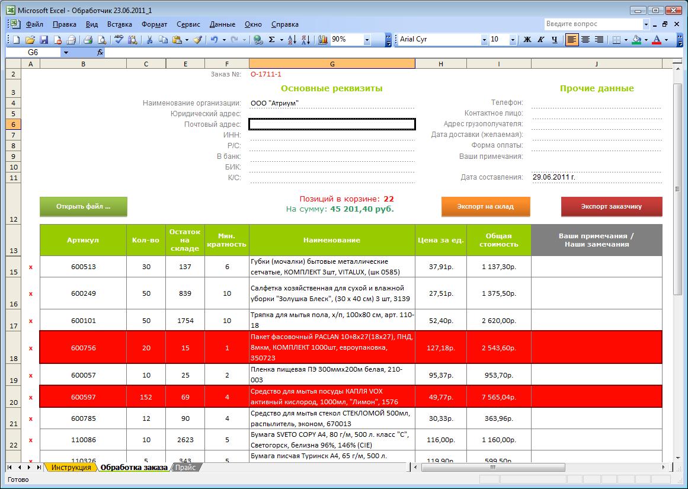Select cell with article 600597
This screenshot has width=688, height=489.
tap(84, 397)
